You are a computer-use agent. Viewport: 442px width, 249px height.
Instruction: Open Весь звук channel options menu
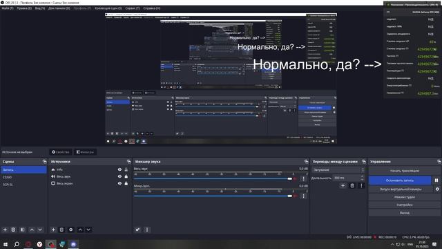coord(303,178)
